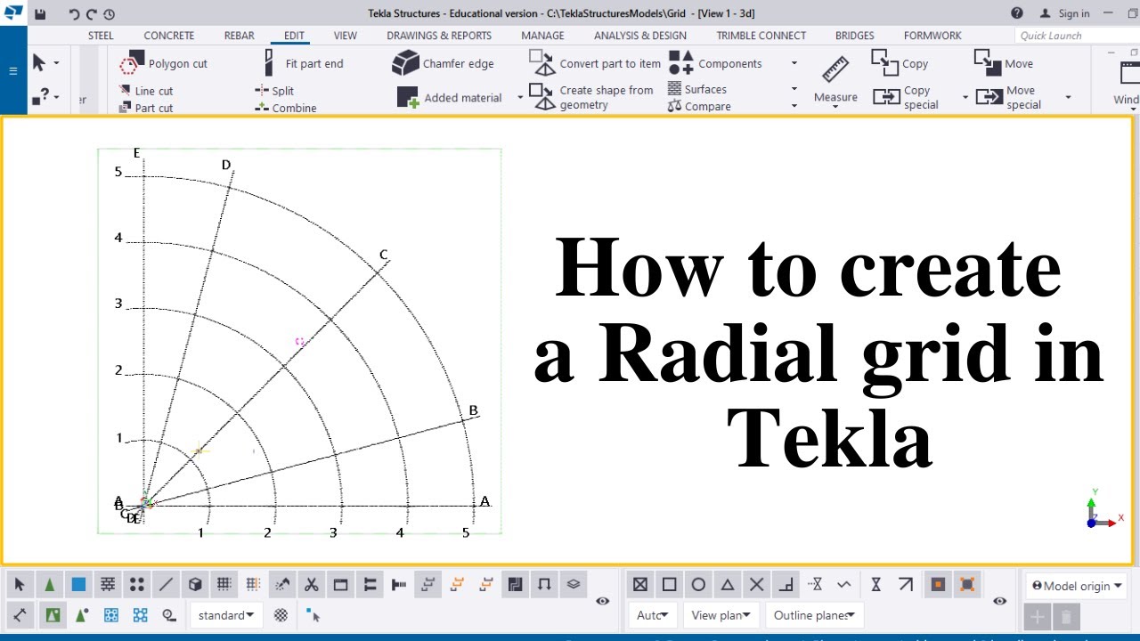Open the CONCRETE ribbon tab
1140x641 pixels.
pyautogui.click(x=169, y=36)
